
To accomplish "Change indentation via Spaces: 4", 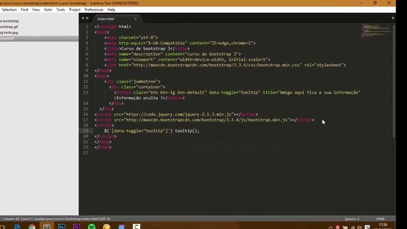I will [x=352, y=219].
